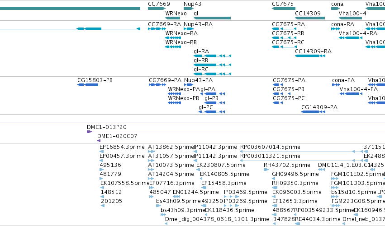The image size is (385, 226).
Task: Select protein Nup43-PA
Action: 199,80
